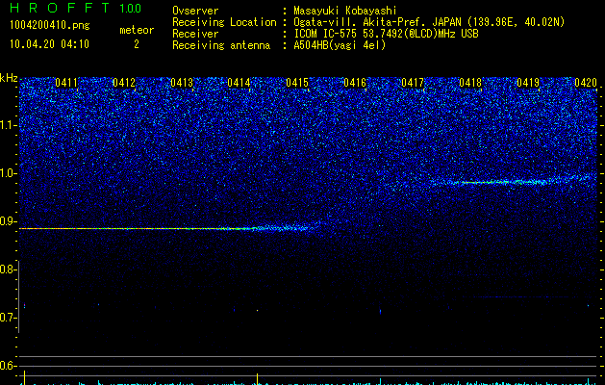Click the Receiver field label
This screenshot has height=385, width=605.
[195, 34]
